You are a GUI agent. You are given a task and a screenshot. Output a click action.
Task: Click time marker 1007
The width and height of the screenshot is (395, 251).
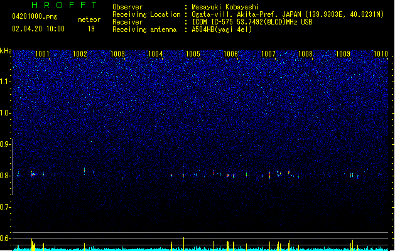(268, 54)
